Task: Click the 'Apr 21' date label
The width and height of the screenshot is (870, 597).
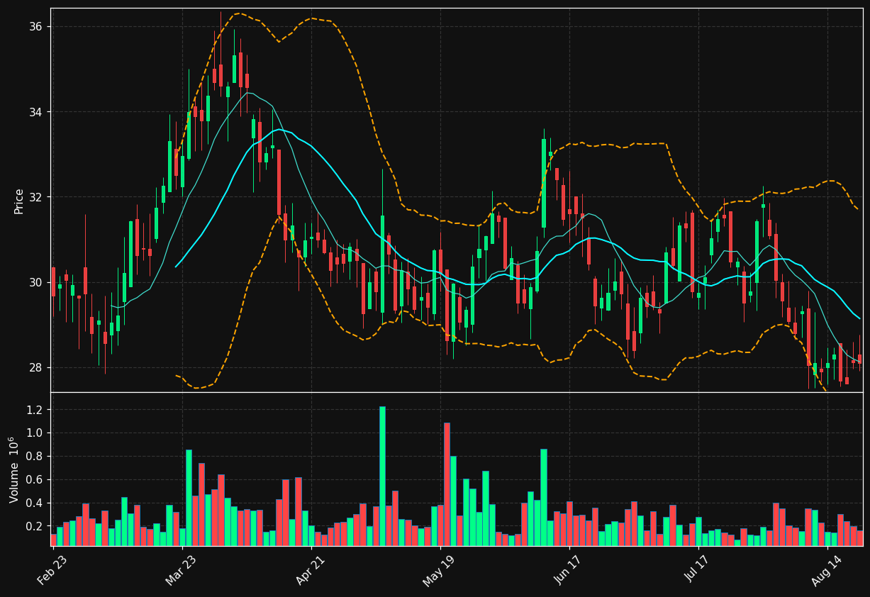Action: pos(310,569)
